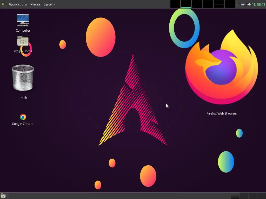Select the Firefox Web Browser desktop icon
This screenshot has height=199, width=266.
click(222, 67)
